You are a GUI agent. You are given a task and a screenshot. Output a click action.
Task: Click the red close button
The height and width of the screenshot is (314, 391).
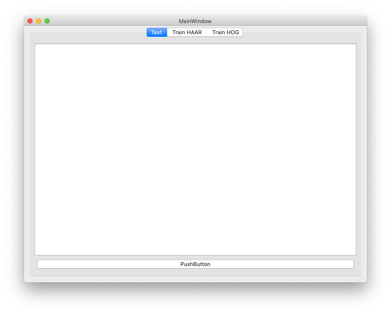pos(30,21)
